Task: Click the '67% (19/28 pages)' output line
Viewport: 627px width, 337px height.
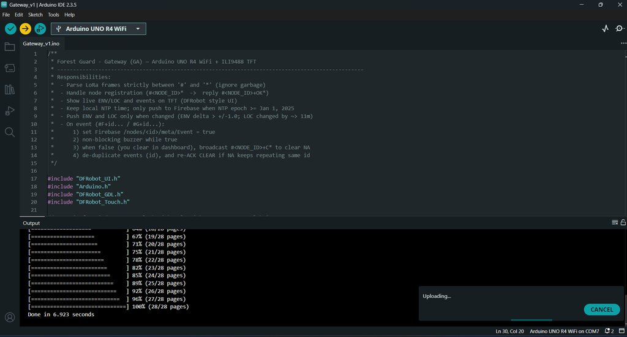Action: click(107, 237)
